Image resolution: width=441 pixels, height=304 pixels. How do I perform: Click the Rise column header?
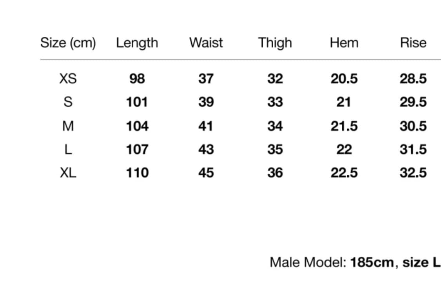[413, 43]
